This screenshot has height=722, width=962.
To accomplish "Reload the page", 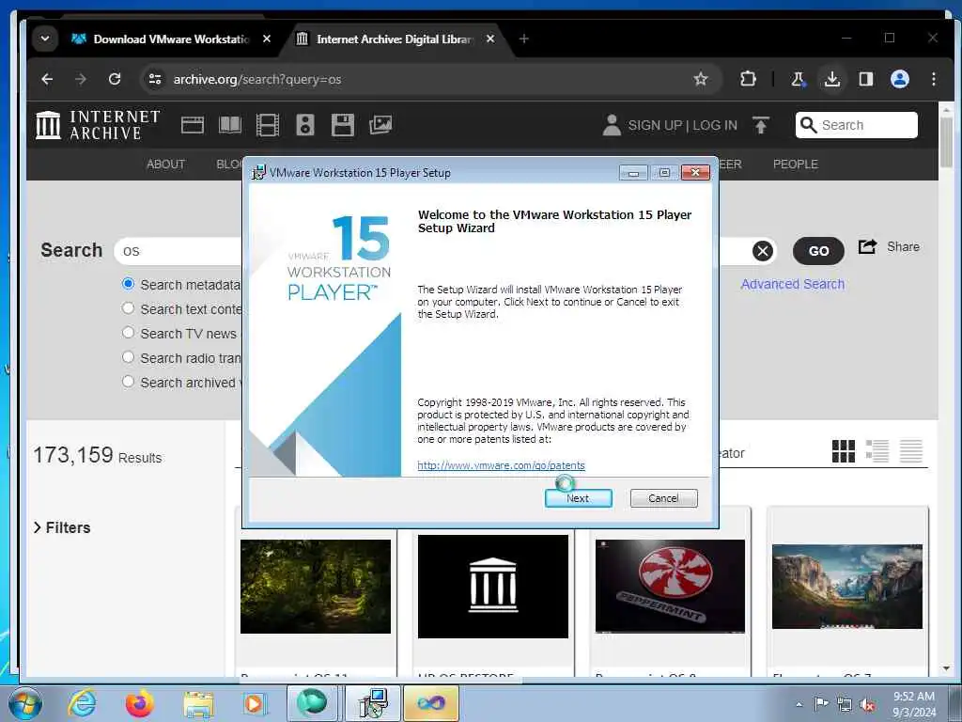I will click(x=115, y=79).
